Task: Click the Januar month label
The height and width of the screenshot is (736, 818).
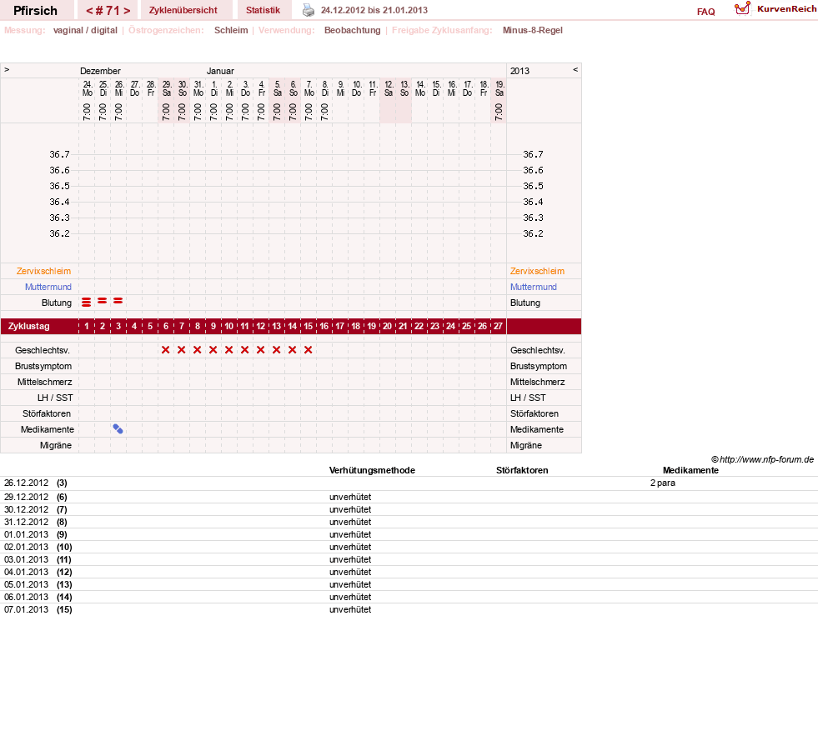Action: pos(220,71)
